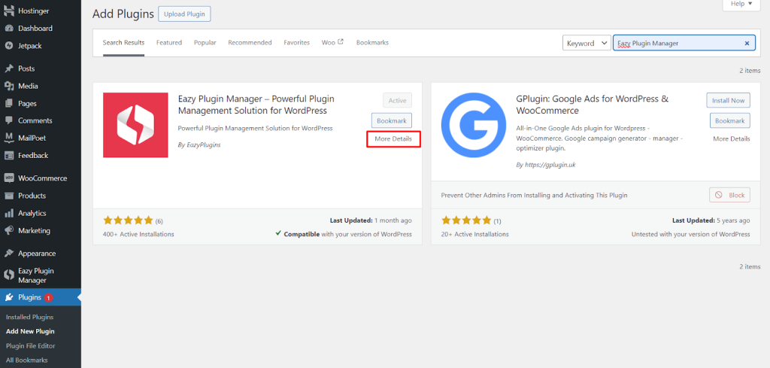This screenshot has width=770, height=368.
Task: Click the MailPoet M icon
Action: (9, 138)
